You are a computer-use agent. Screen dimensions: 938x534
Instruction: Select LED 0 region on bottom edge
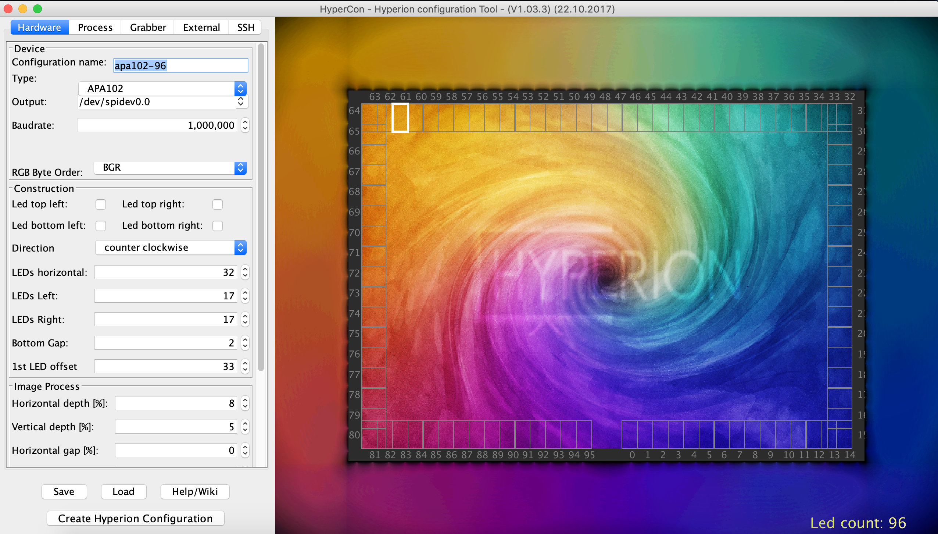point(630,434)
